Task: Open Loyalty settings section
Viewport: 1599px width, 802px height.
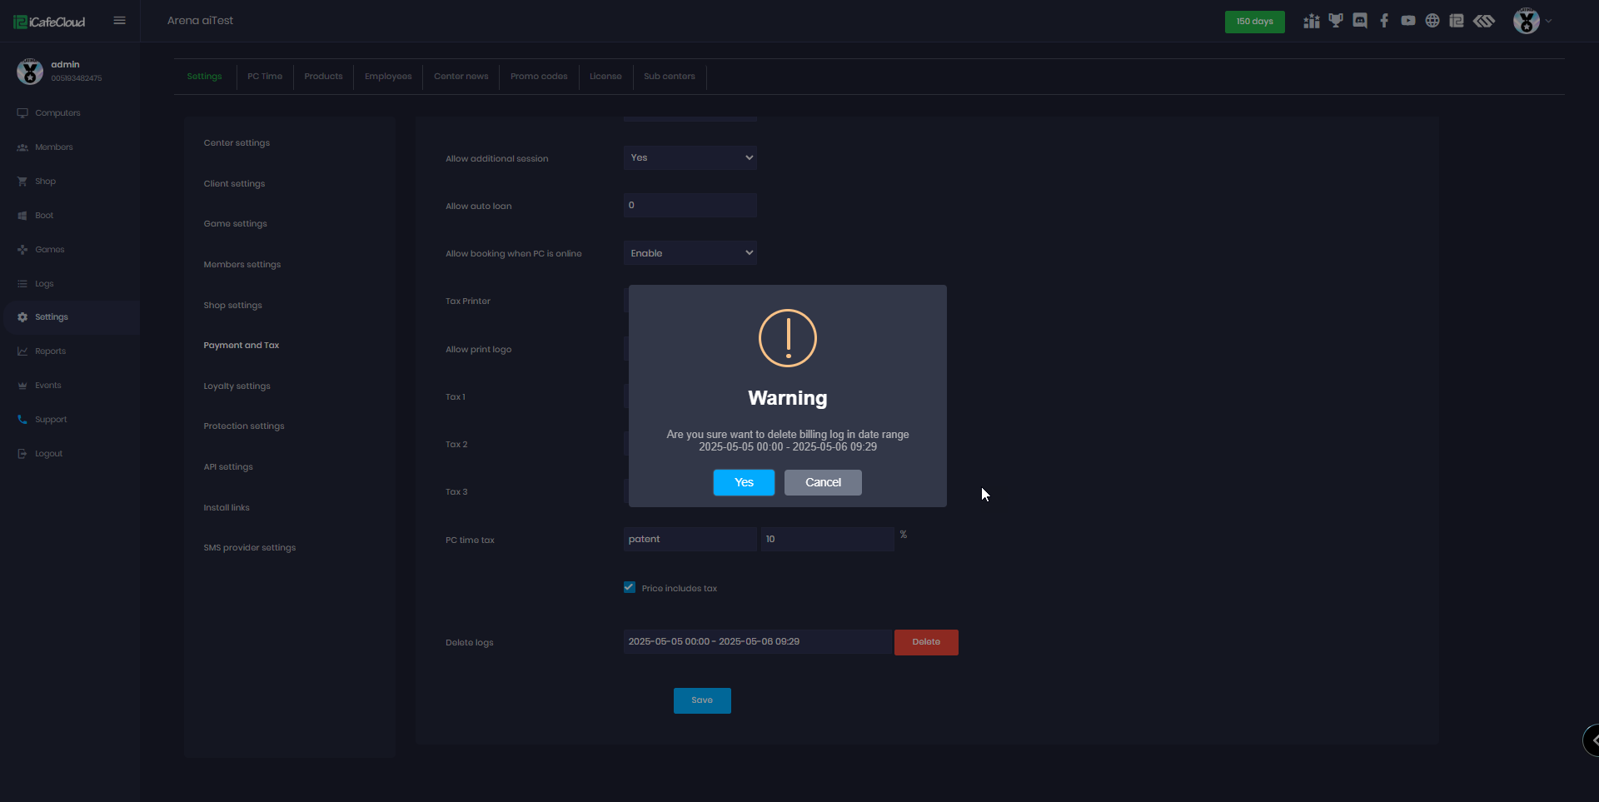Action: (x=237, y=386)
